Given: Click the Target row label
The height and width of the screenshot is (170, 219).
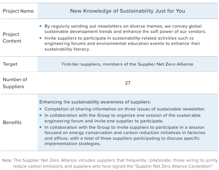Looking at the screenshot, I should (10, 64).
